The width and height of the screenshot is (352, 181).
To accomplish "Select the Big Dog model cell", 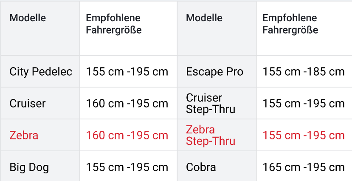I will [29, 167].
